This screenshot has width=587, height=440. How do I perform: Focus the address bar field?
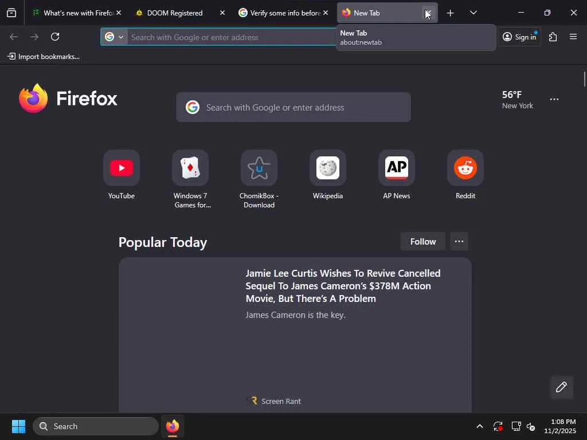click(x=232, y=37)
